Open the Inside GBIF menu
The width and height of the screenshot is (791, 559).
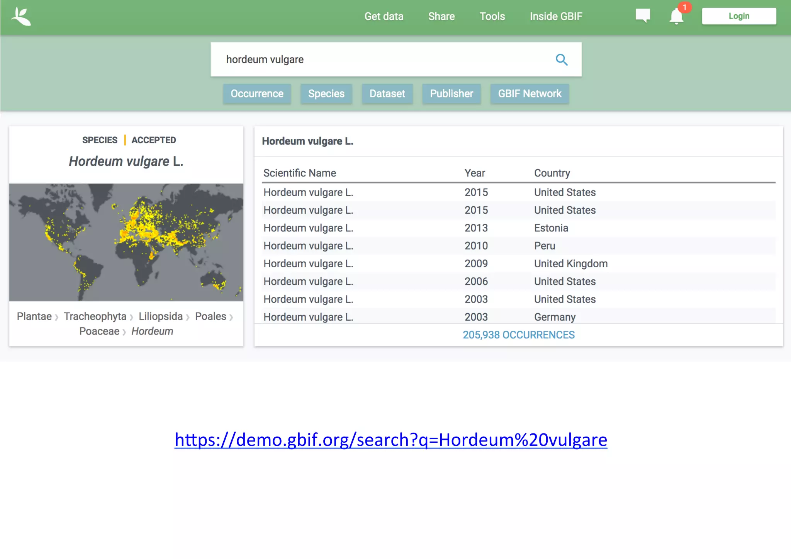[x=556, y=16]
